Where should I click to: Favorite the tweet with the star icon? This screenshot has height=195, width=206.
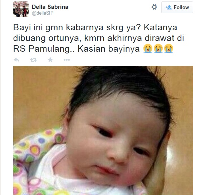(50, 60)
